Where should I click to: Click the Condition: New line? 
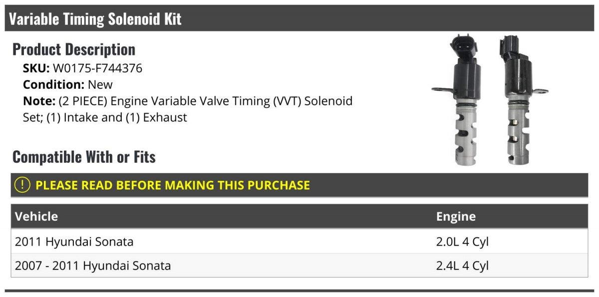click(x=68, y=84)
